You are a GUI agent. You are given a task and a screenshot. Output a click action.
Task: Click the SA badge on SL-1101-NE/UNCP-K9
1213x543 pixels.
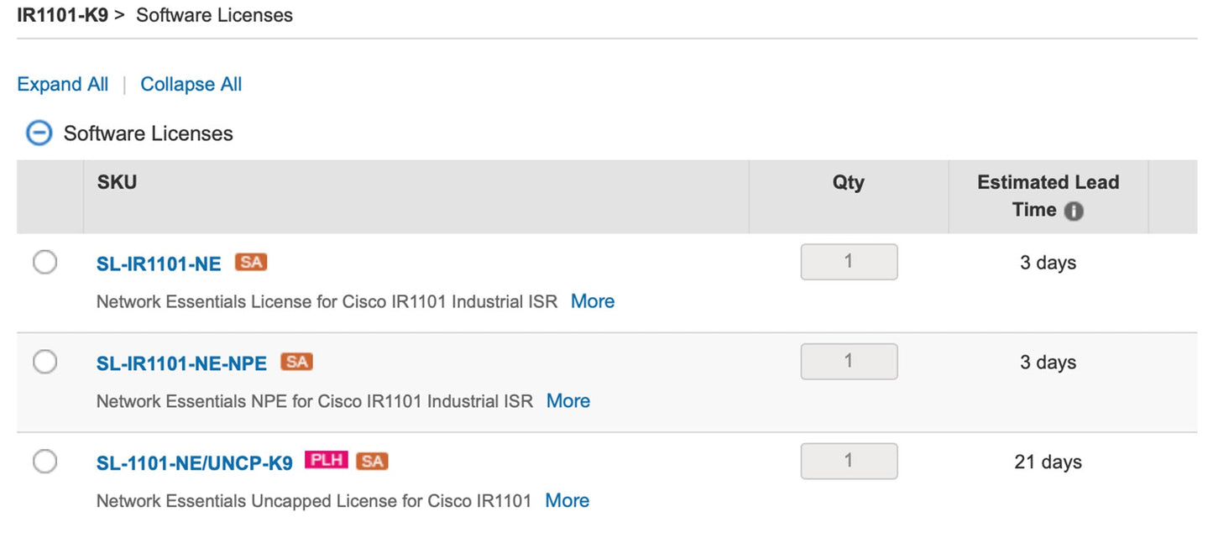coord(374,460)
